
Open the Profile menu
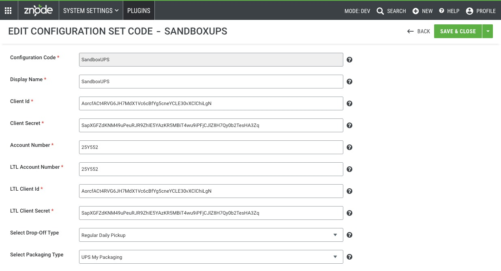481,11
